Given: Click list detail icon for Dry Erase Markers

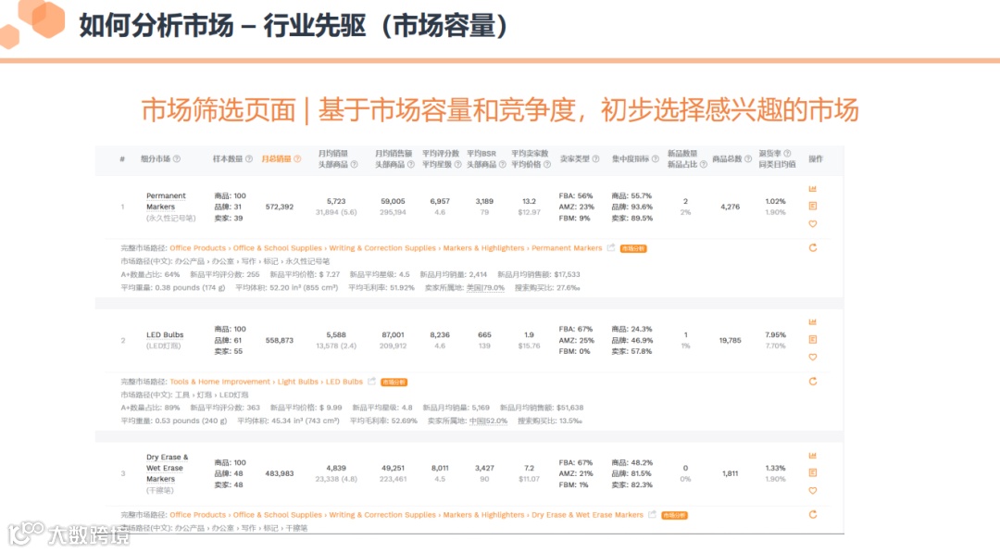Looking at the screenshot, I should point(813,472).
